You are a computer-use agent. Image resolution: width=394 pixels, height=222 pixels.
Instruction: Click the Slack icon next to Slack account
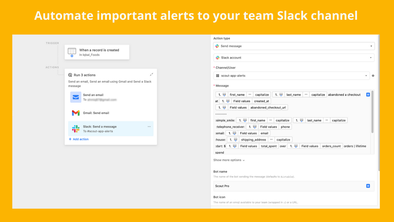click(x=217, y=57)
